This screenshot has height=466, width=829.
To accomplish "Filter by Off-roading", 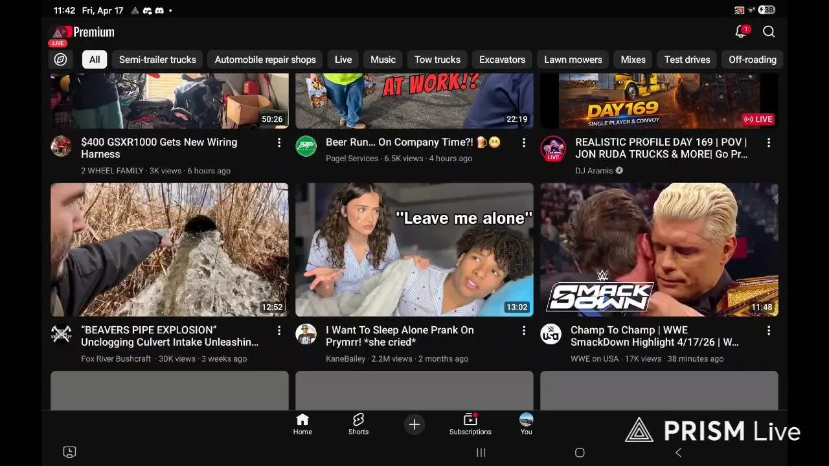I will coord(753,60).
